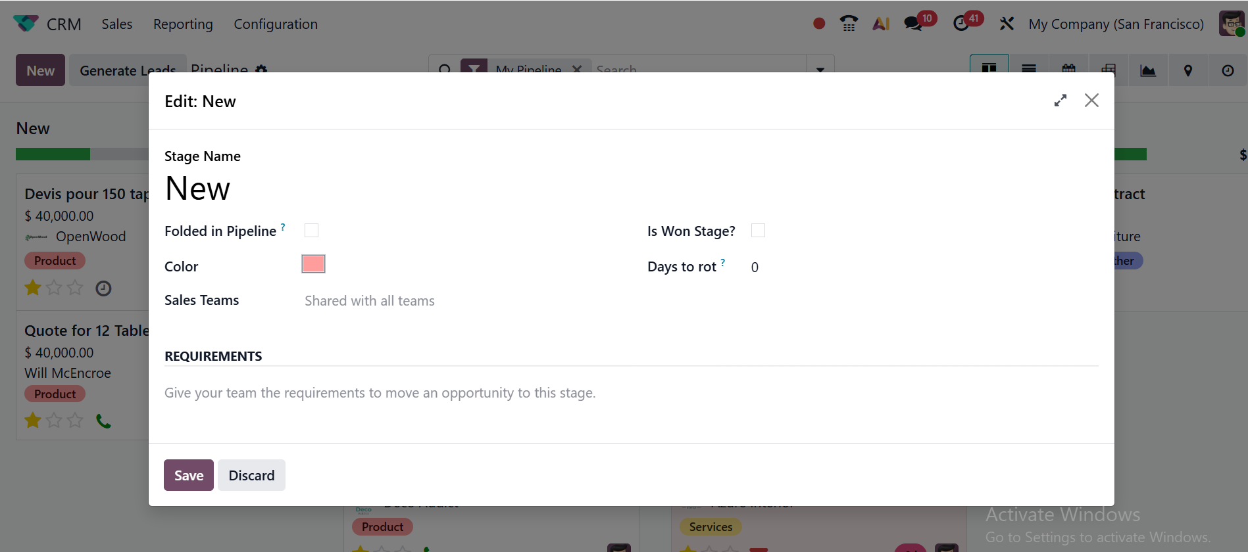Expand the dialog to full screen
The width and height of the screenshot is (1248, 552).
point(1060,101)
